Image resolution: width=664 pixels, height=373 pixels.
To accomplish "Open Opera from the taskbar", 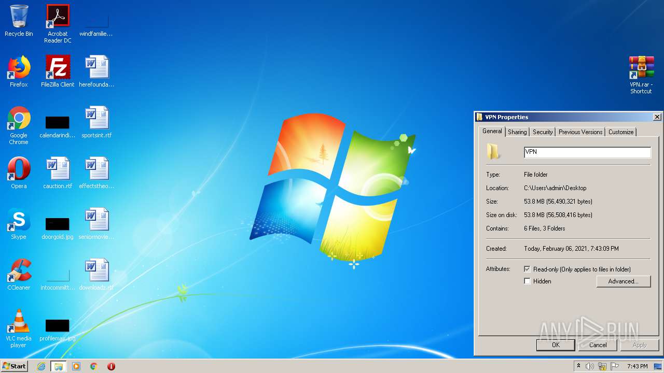I will tap(111, 366).
